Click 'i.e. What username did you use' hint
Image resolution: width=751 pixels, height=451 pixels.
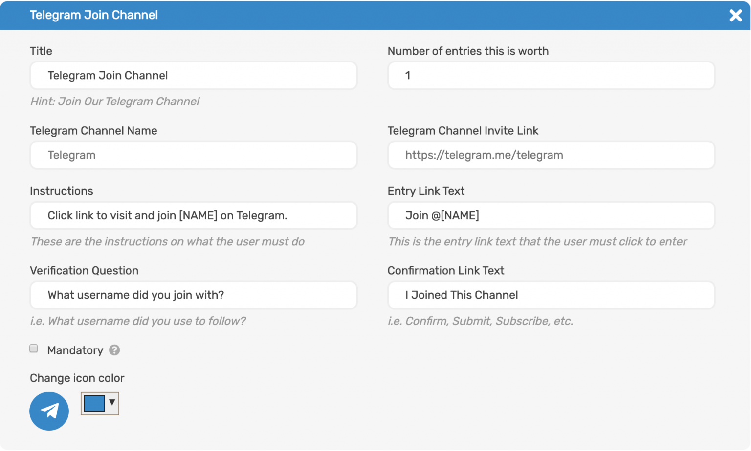[x=138, y=321]
